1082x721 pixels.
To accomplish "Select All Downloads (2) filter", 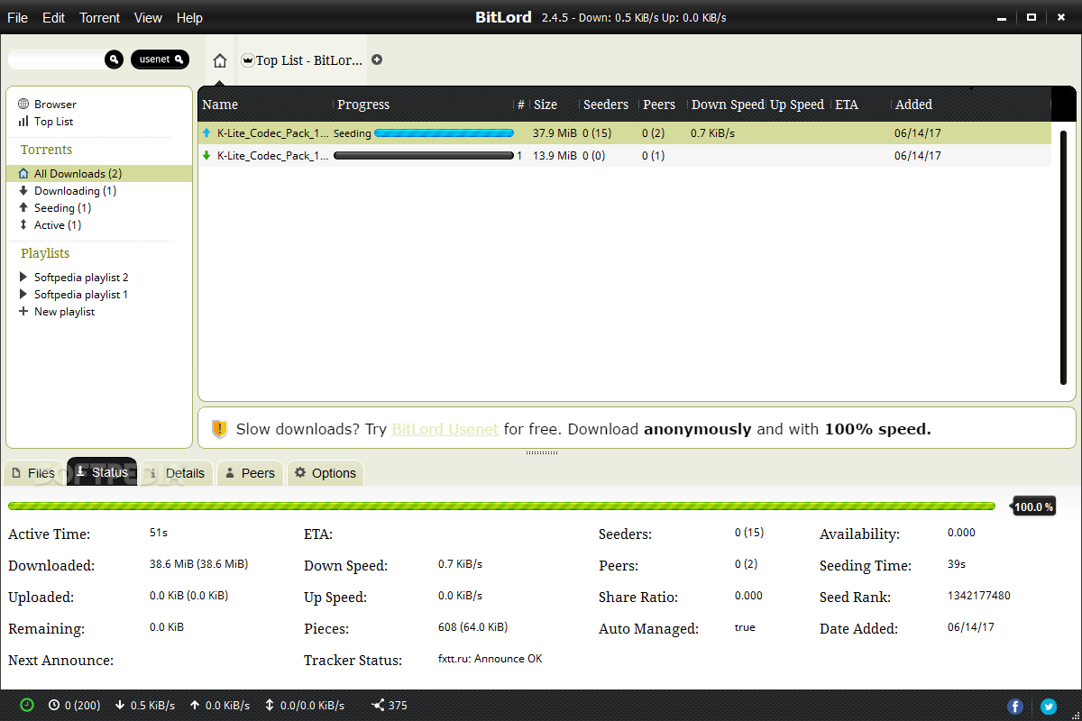I will point(99,173).
